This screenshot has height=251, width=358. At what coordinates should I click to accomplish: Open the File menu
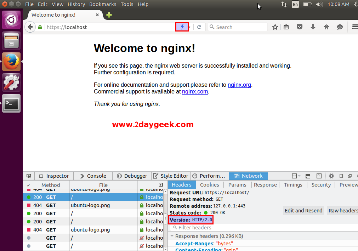pos(29,4)
